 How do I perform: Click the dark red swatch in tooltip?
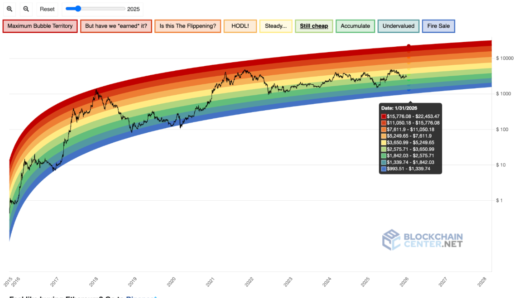[384, 116]
